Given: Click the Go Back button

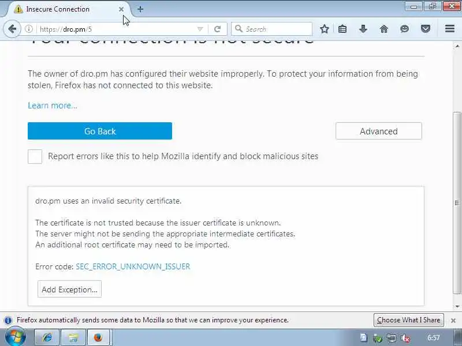Looking at the screenshot, I should [100, 131].
